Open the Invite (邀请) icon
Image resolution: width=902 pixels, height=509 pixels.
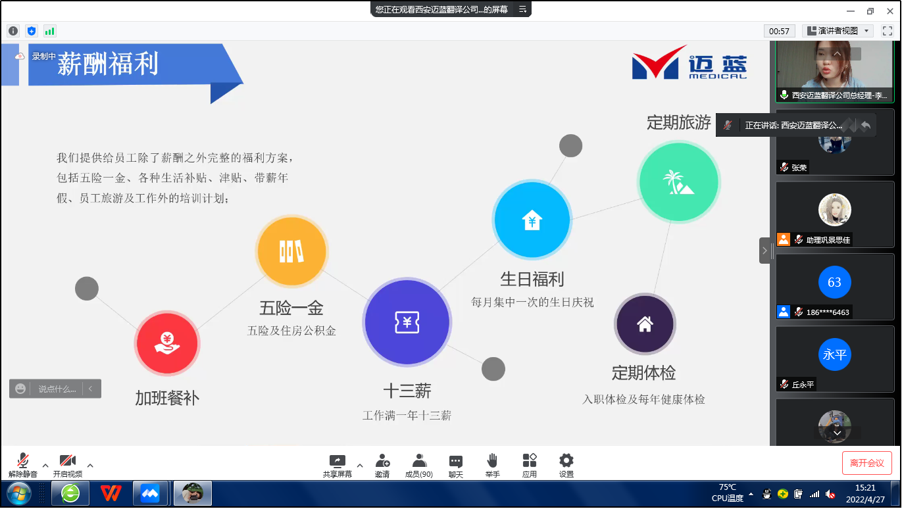point(382,464)
